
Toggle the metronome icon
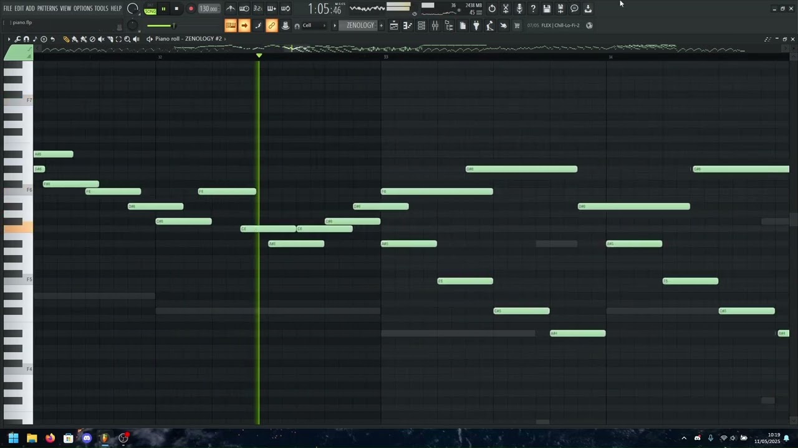click(x=231, y=9)
